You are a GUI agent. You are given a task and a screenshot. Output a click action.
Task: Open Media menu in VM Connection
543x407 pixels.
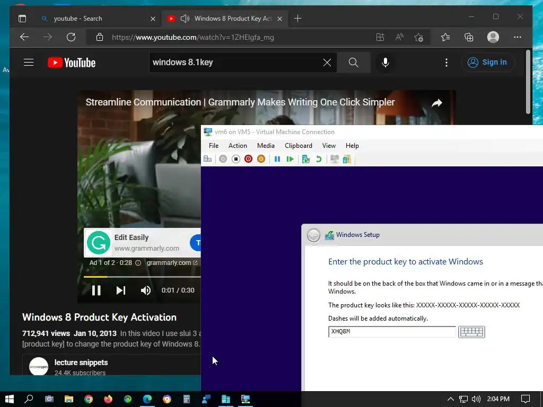pyautogui.click(x=266, y=146)
